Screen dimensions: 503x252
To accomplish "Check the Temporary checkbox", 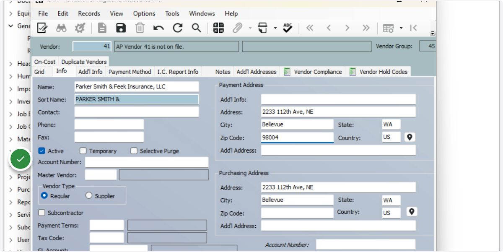I will point(83,151).
